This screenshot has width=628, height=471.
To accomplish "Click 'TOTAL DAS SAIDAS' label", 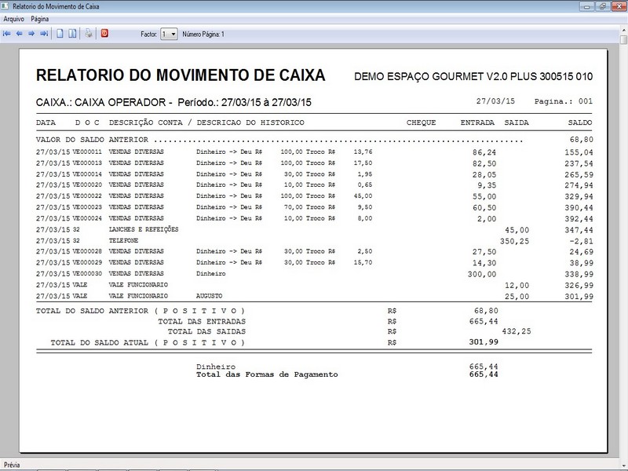I will pos(206,331).
